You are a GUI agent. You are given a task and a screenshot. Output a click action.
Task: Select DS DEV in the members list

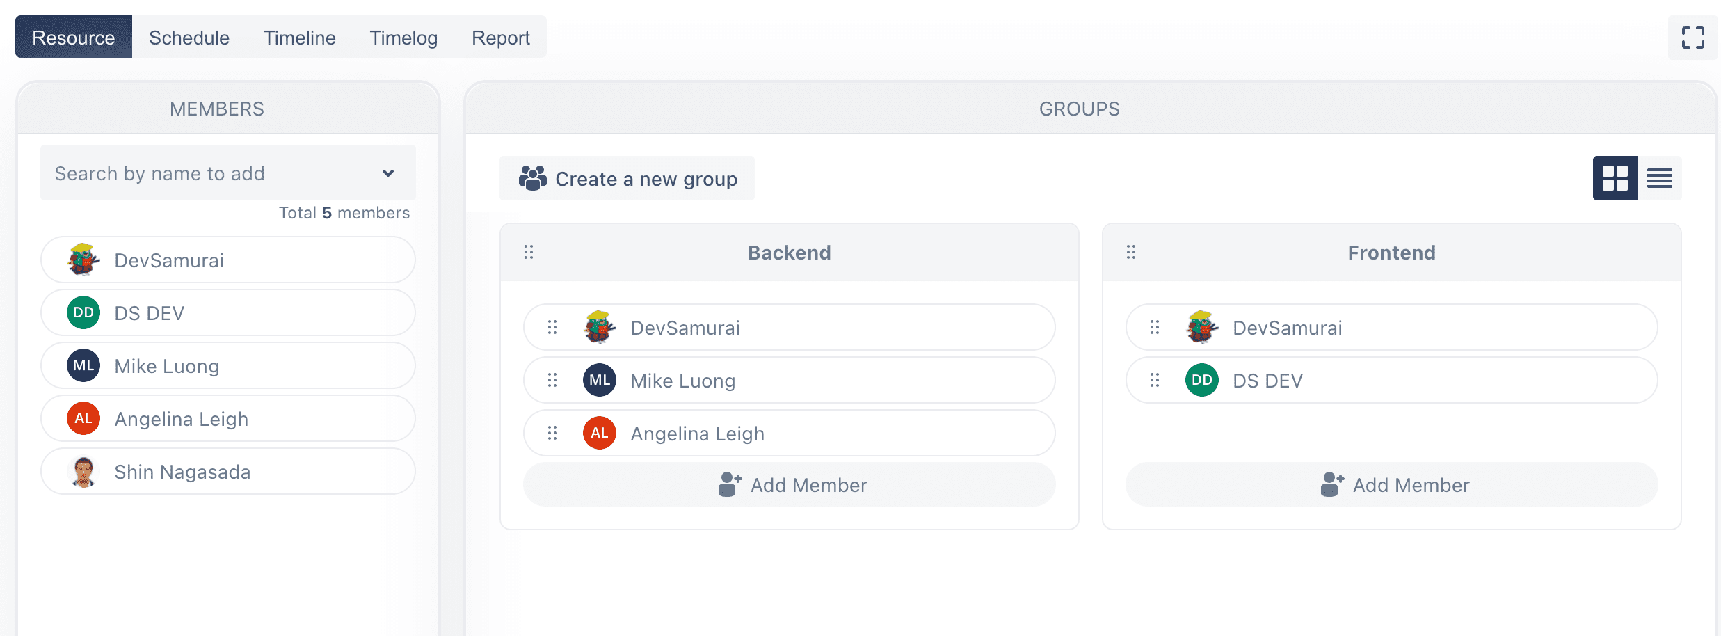click(228, 312)
